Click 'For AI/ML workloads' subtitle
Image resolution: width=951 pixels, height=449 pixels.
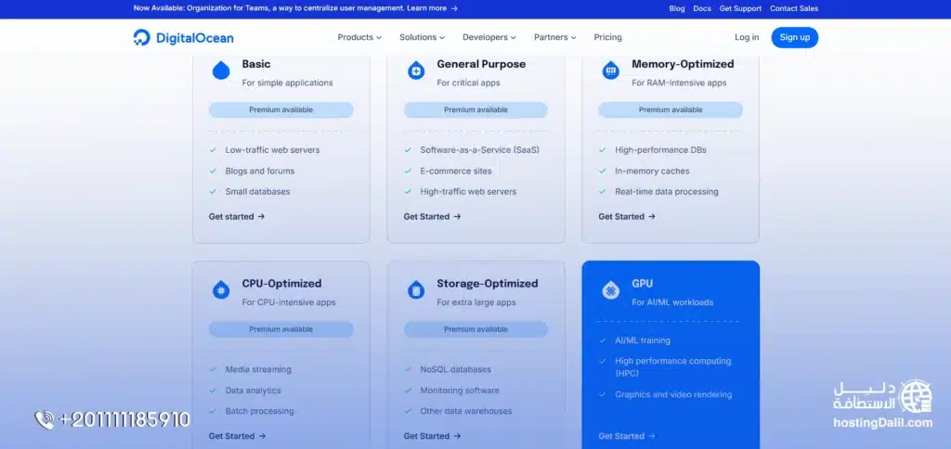[672, 301]
